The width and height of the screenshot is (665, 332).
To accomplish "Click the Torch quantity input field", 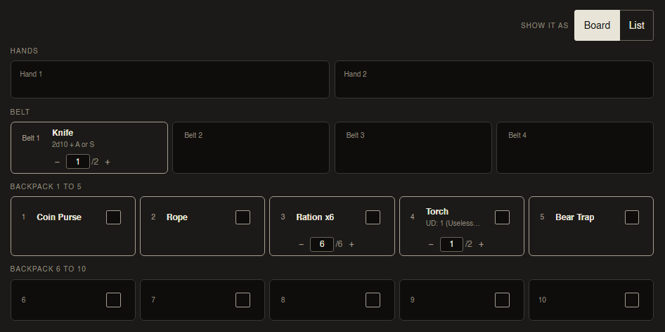I will tap(451, 244).
